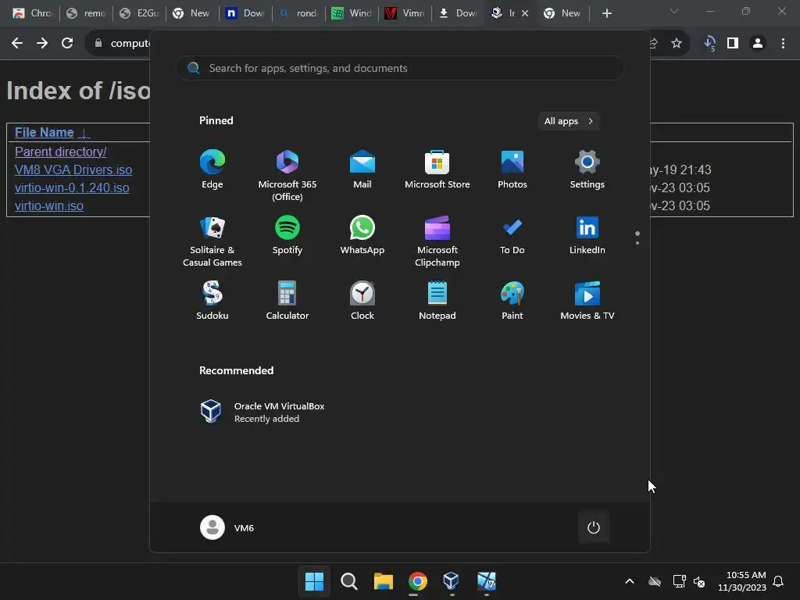Click the Start menu power button
The width and height of the screenshot is (800, 600).
pyautogui.click(x=594, y=527)
